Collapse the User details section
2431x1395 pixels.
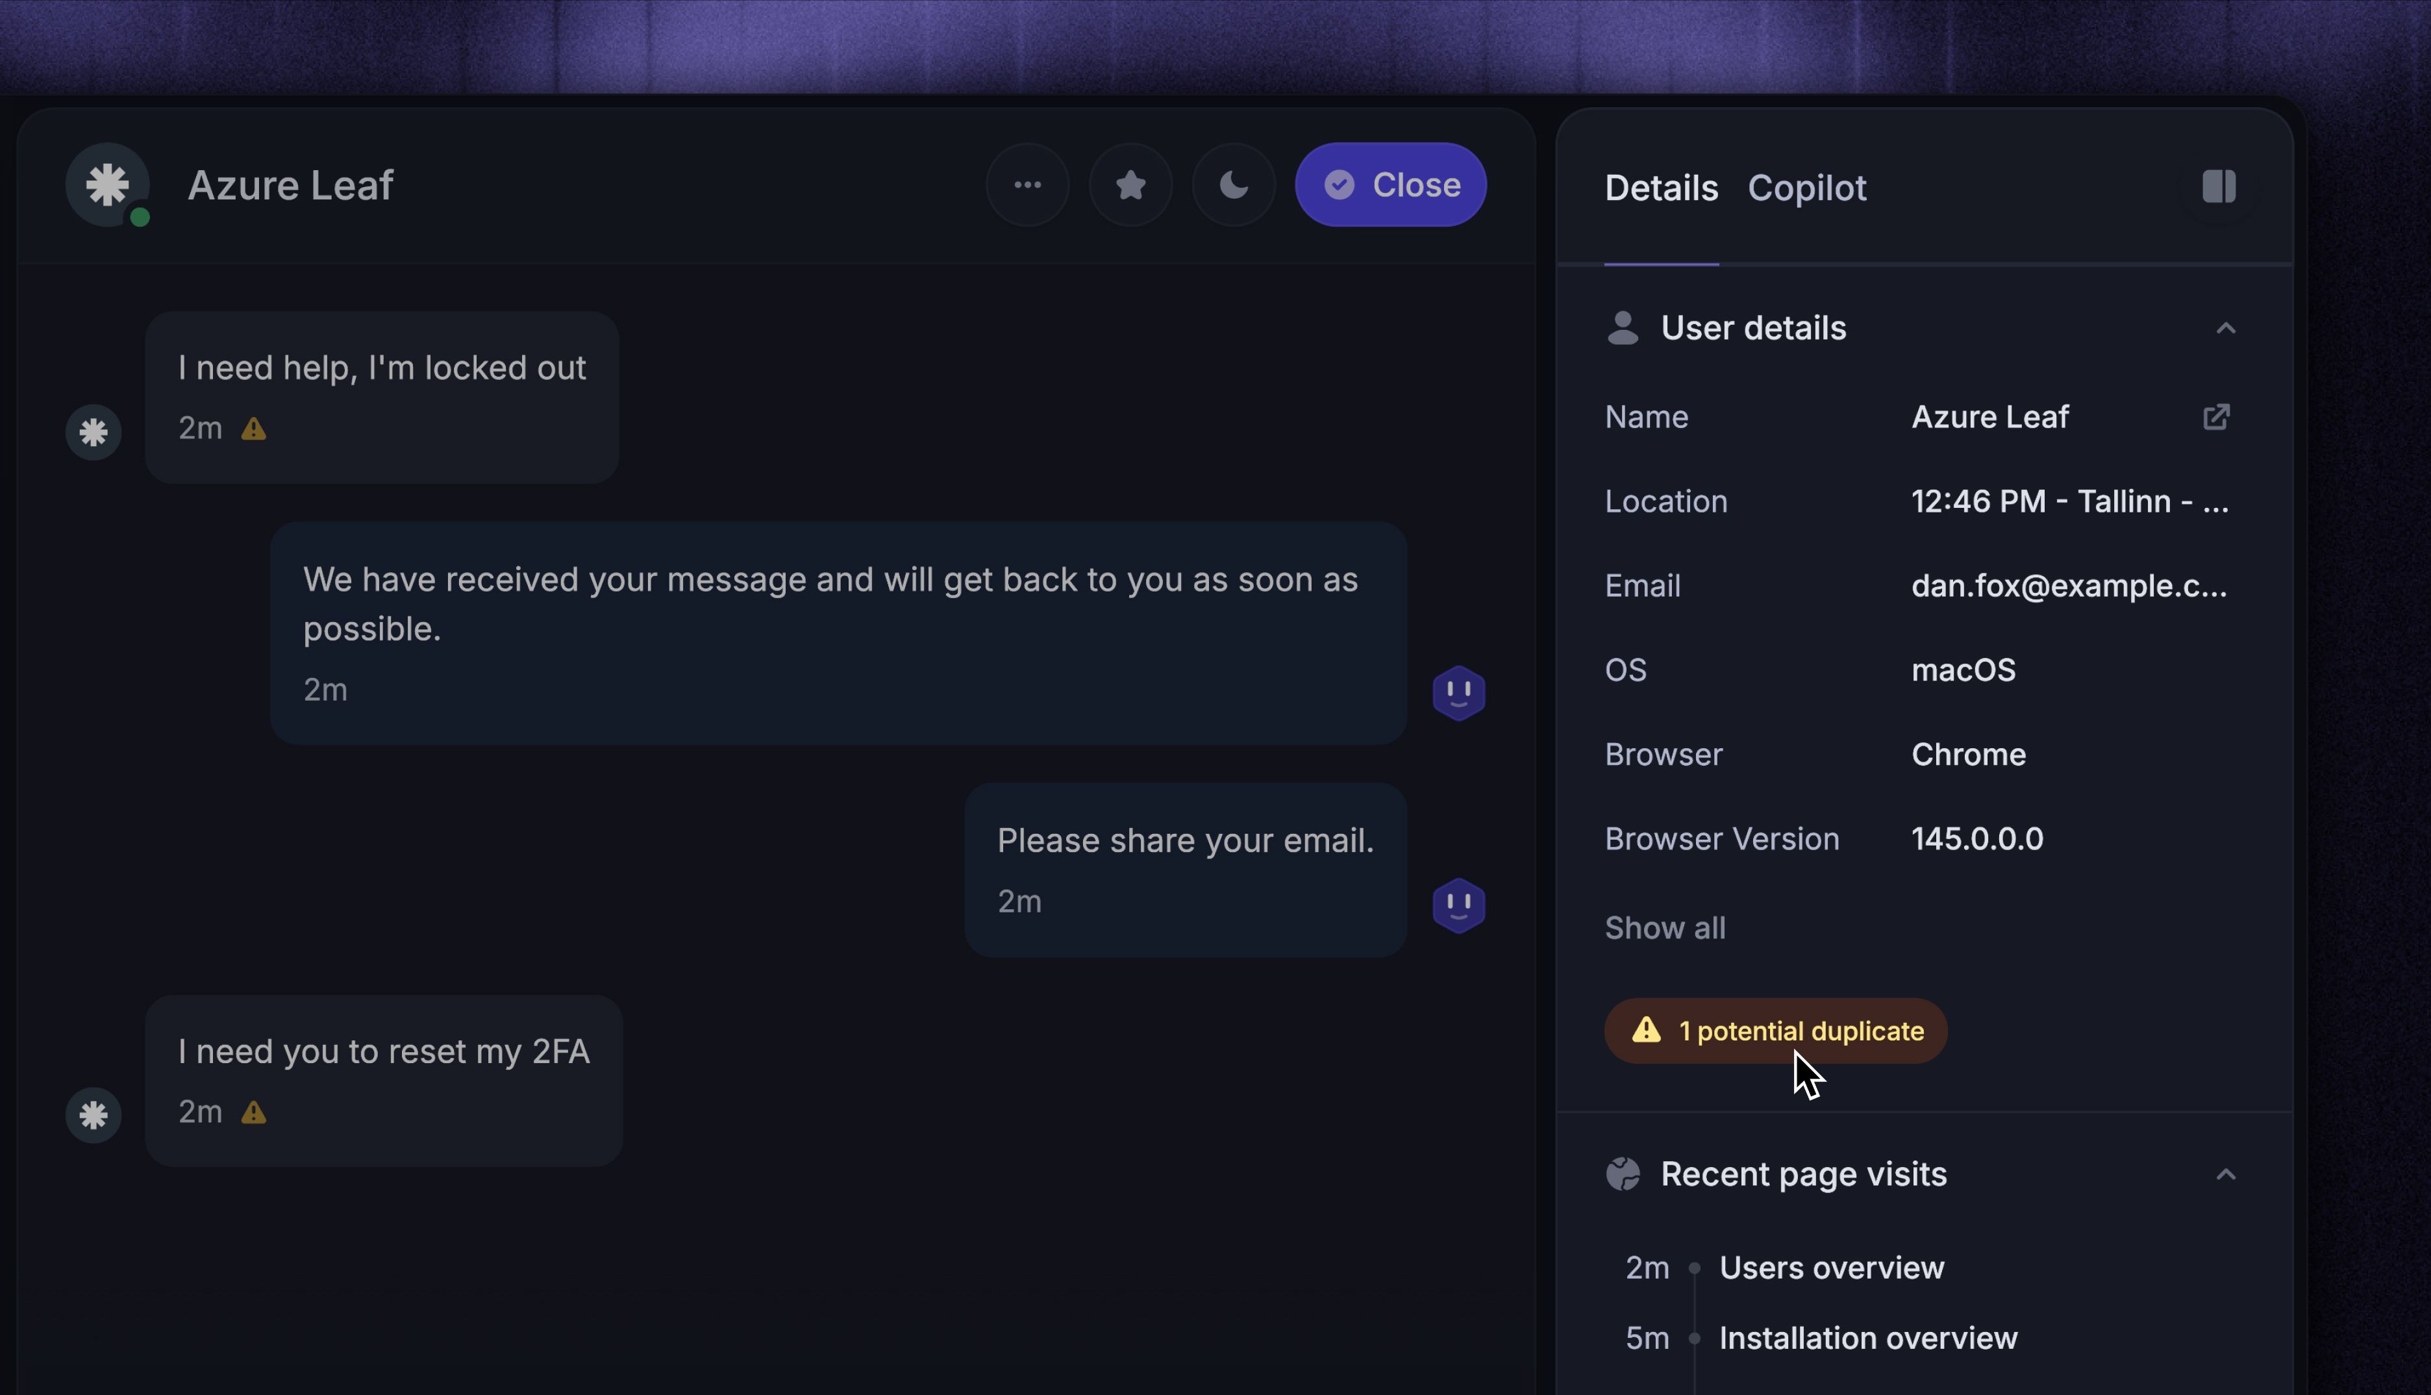pyautogui.click(x=2224, y=329)
